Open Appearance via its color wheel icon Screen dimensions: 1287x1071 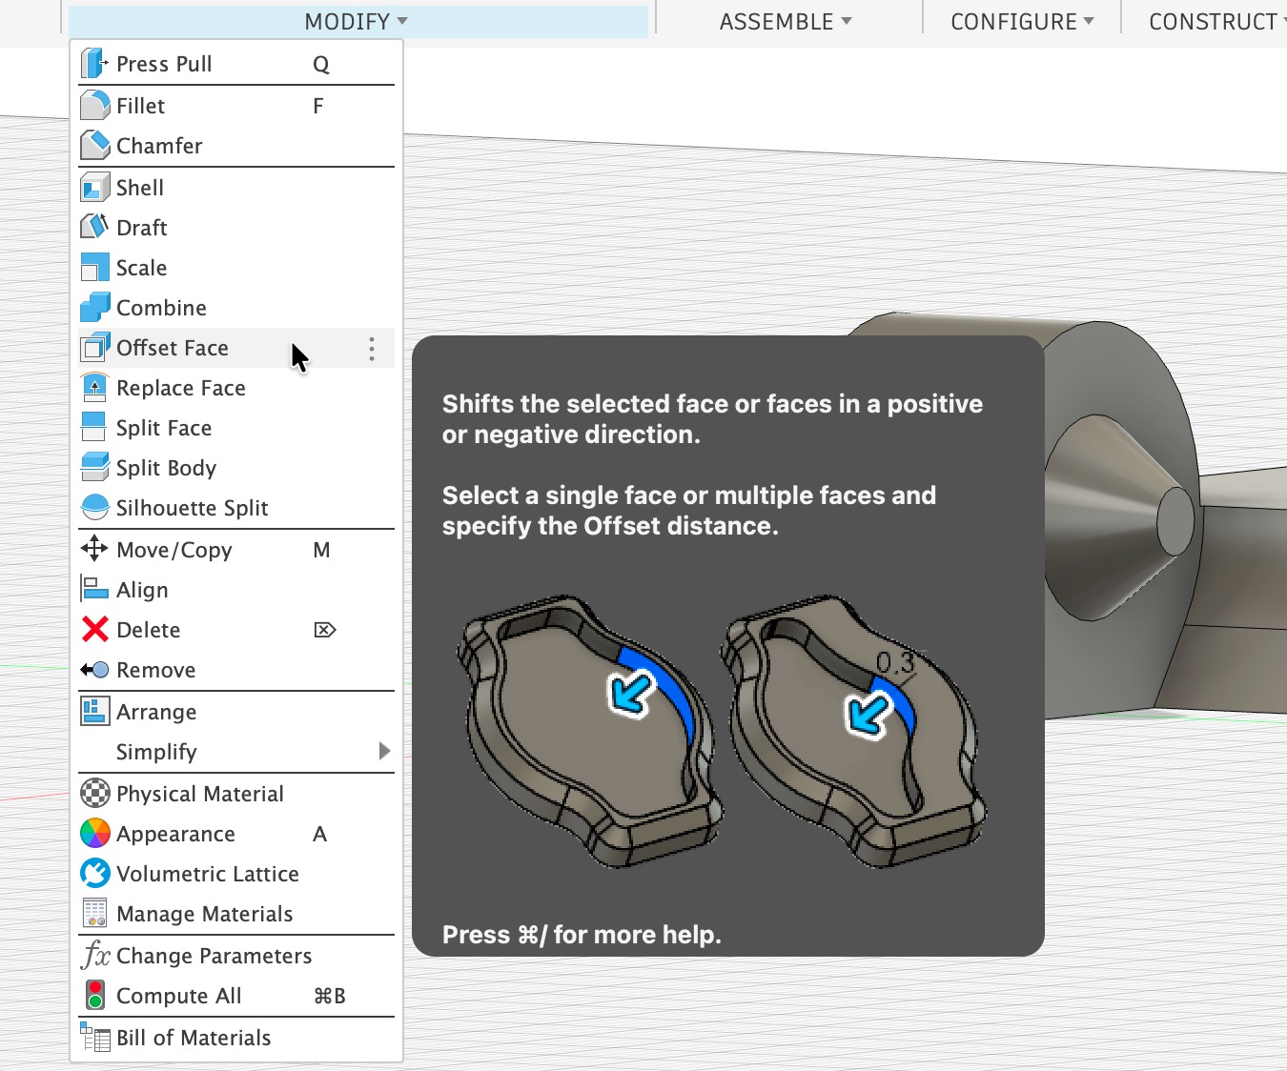pos(94,834)
